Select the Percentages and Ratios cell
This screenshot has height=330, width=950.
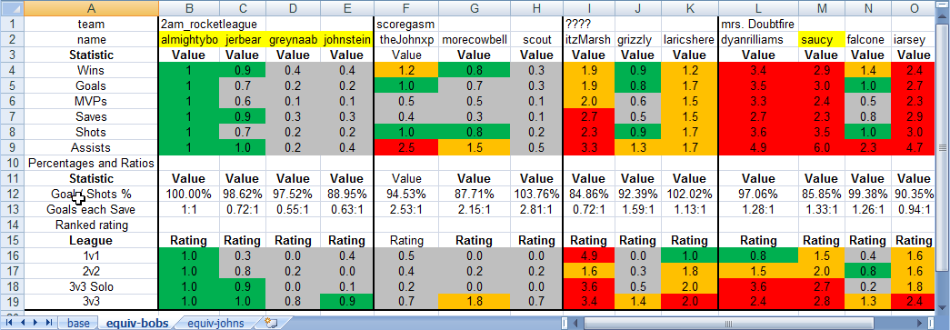tap(92, 163)
